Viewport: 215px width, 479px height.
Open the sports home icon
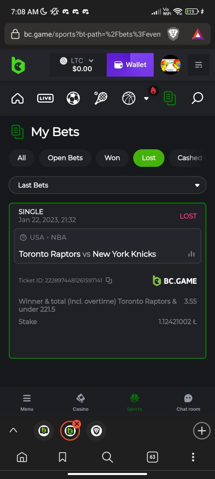(18, 98)
